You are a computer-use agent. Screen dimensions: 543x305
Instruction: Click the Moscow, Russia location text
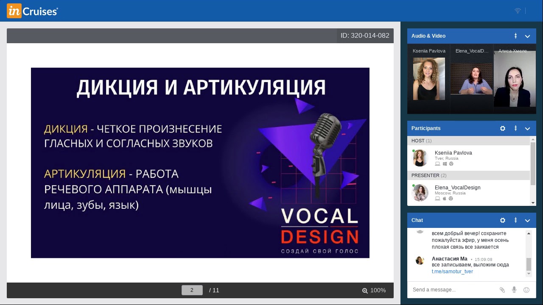pos(450,193)
